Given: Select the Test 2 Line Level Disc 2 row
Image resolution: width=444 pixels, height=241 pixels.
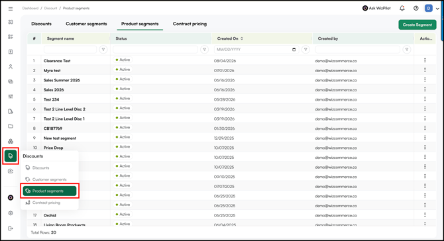Looking at the screenshot, I should [231, 109].
